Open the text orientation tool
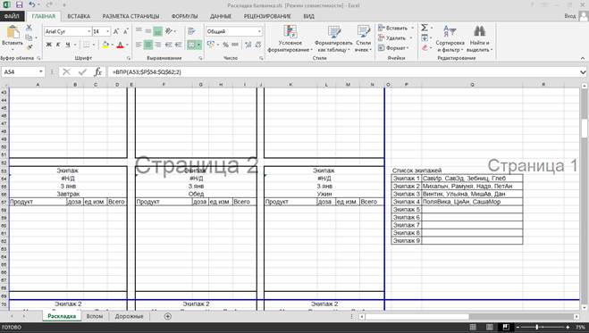 170,30
